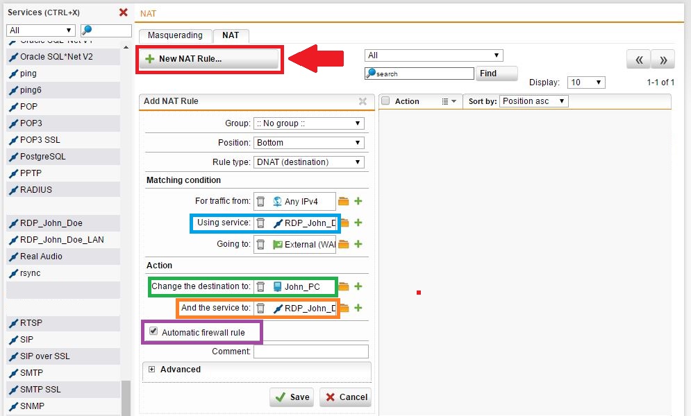Click the Services list scrollbar thumb
The width and height of the screenshot is (691, 416).
coord(126,397)
